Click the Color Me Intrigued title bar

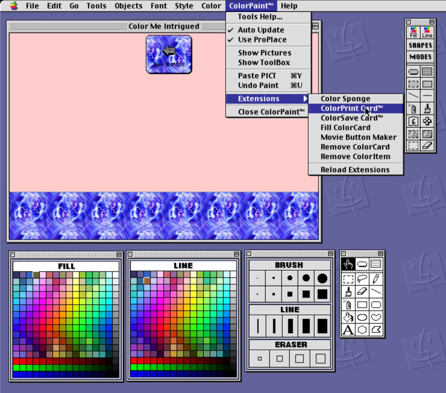164,26
